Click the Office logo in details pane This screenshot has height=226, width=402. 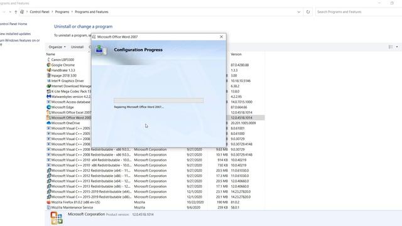(57, 218)
